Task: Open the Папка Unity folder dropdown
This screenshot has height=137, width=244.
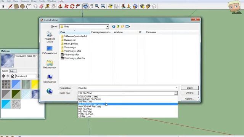Action: pyautogui.click(x=107, y=27)
